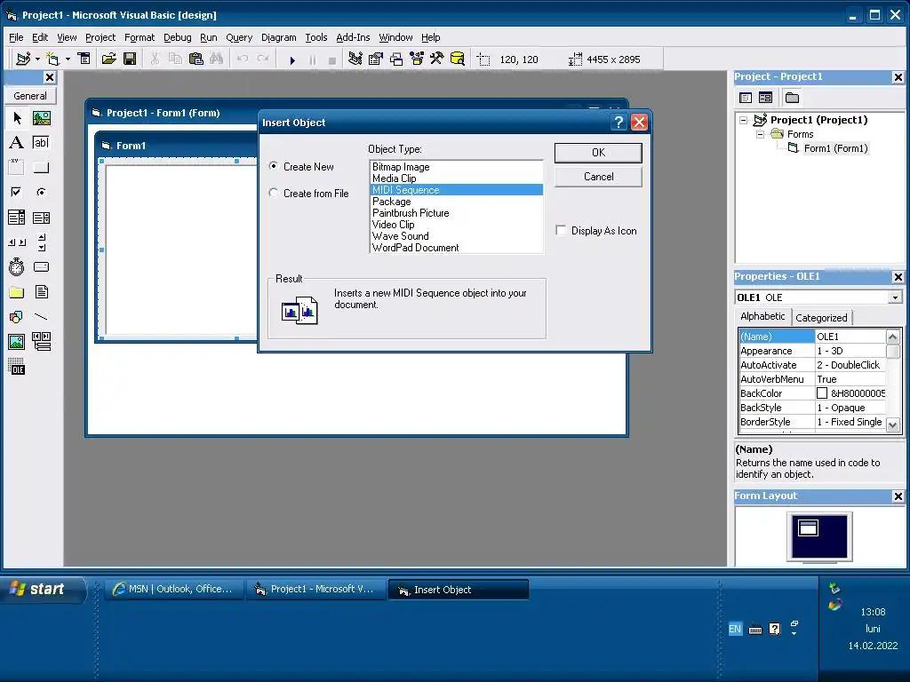910x682 pixels.
Task: Select the FileListBox control tool
Action: click(x=41, y=291)
